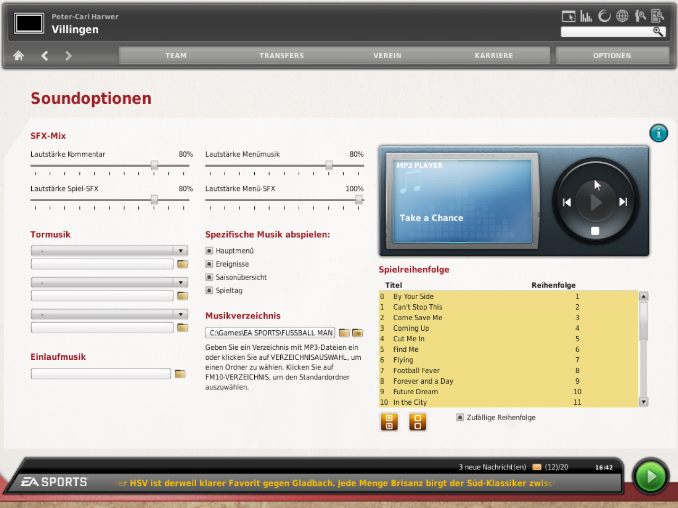Image resolution: width=678 pixels, height=508 pixels.
Task: Open the first Tormusik dropdown
Action: (x=110, y=251)
